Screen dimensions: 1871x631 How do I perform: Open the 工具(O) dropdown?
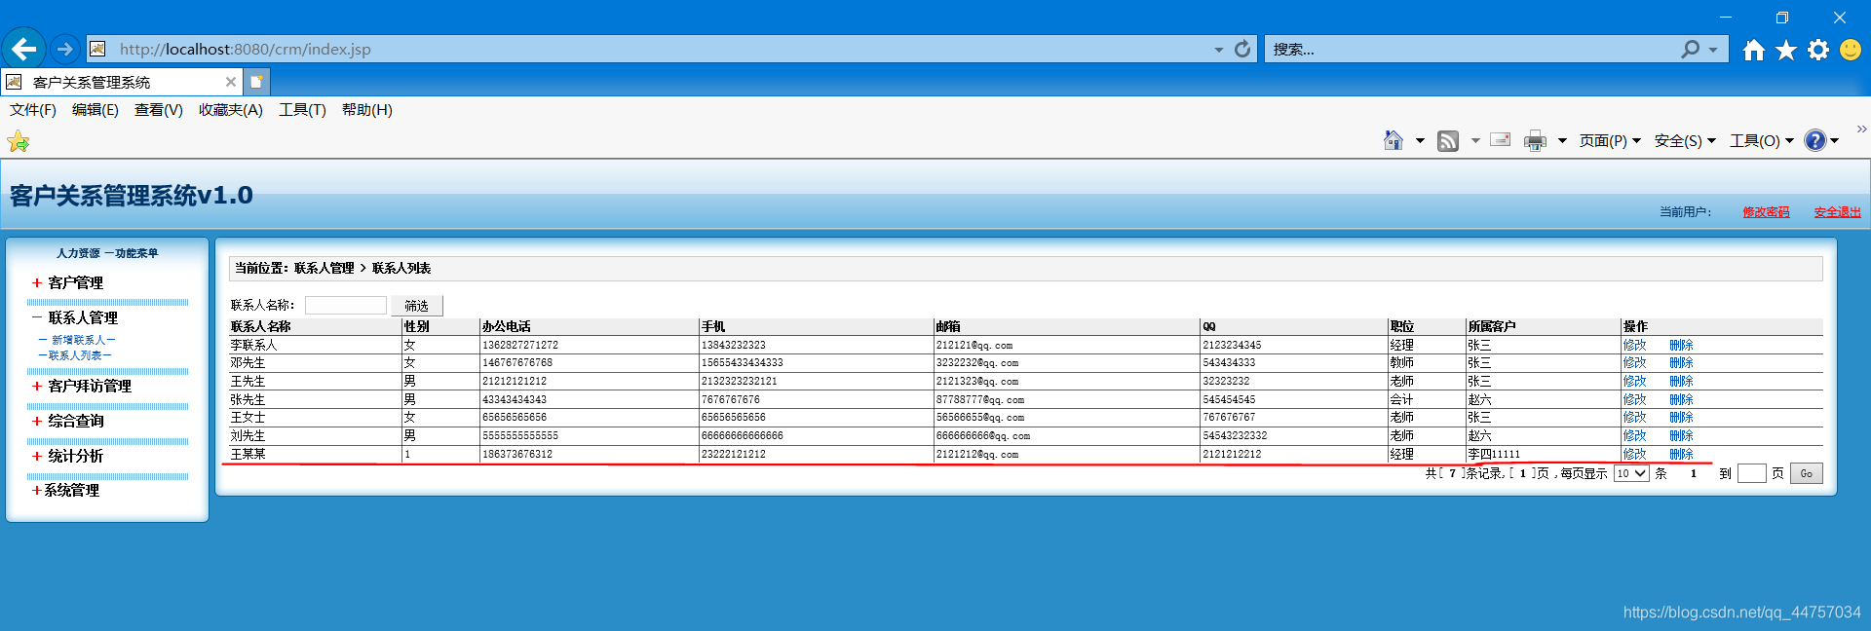1762,141
